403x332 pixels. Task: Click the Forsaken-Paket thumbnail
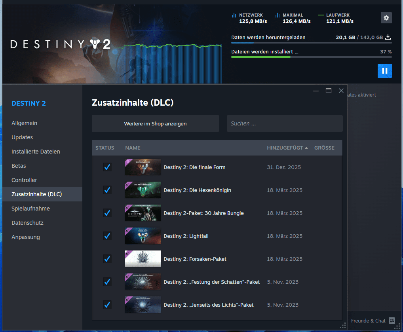coord(143,259)
